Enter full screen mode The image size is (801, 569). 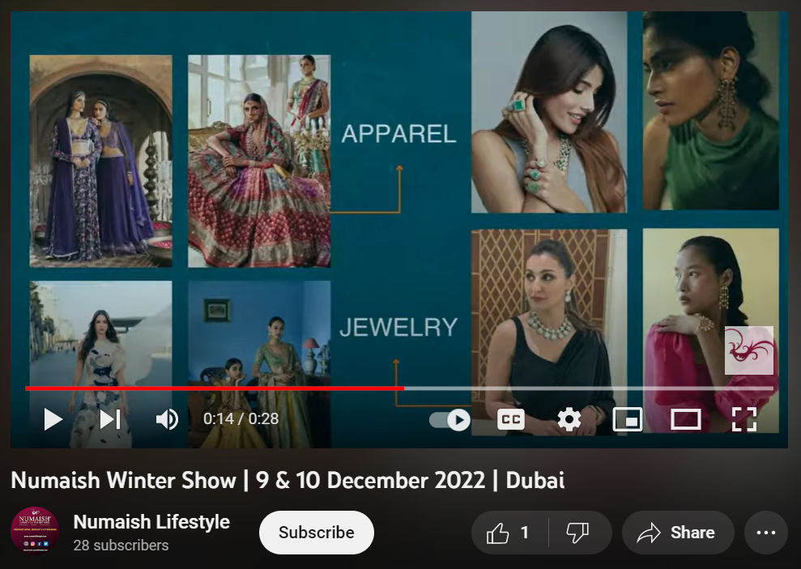point(744,419)
